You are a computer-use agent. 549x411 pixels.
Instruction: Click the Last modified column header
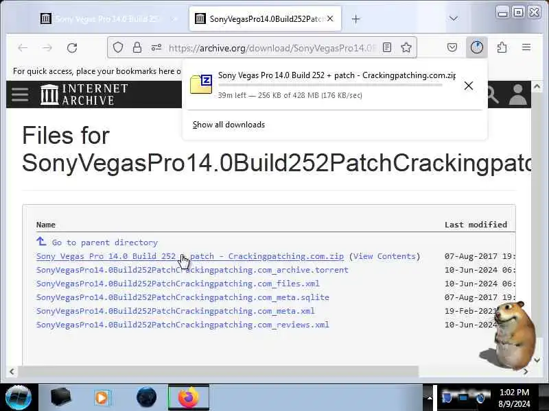[x=476, y=225]
